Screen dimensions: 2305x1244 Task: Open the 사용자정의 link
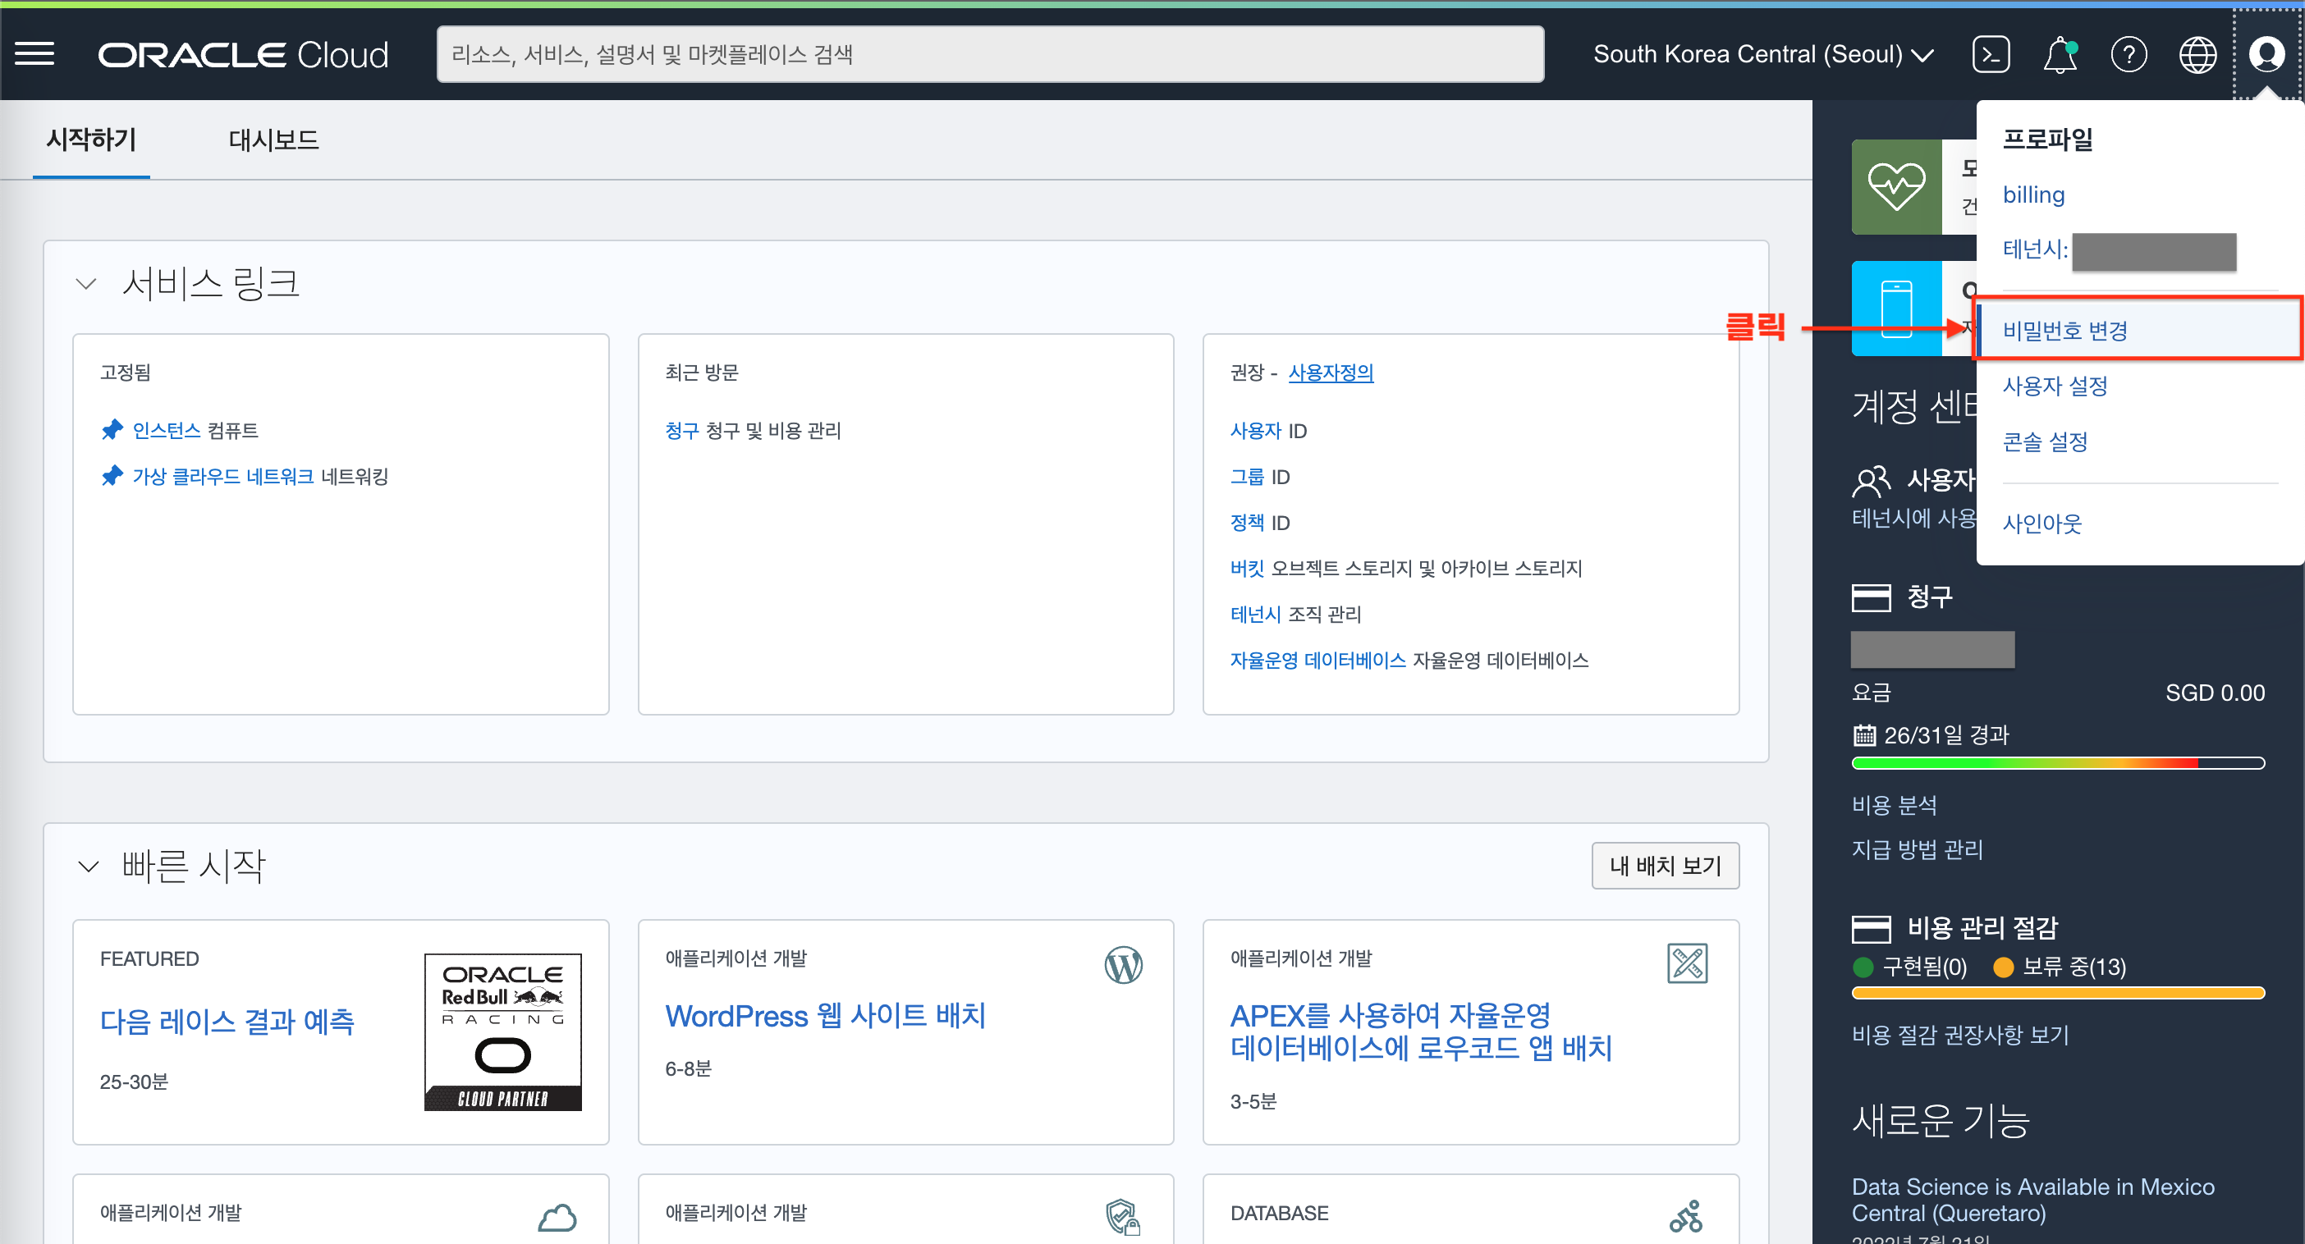point(1331,372)
